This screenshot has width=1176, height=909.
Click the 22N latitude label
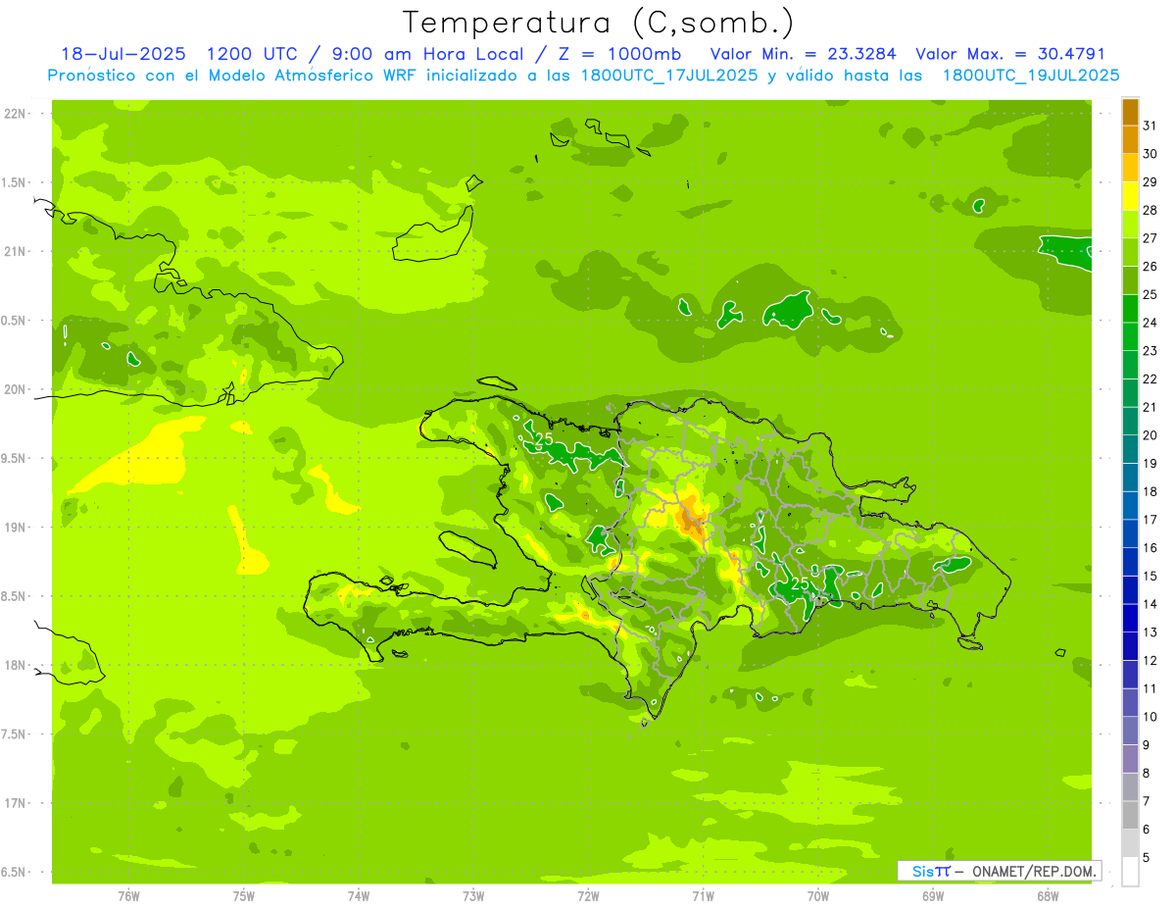[x=14, y=114]
